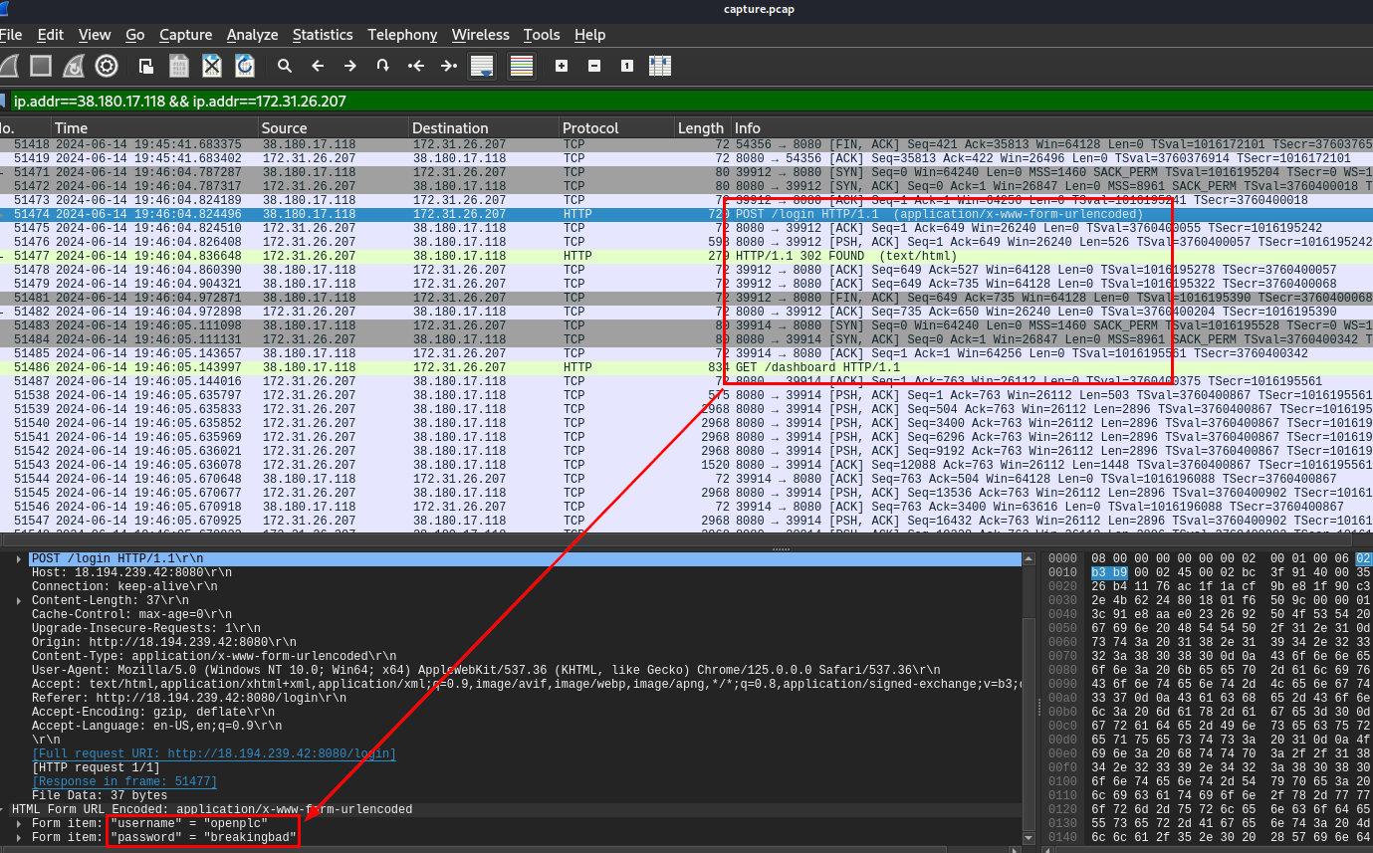Image resolution: width=1373 pixels, height=853 pixels.
Task: Toggle packet colorization button
Action: pos(521,66)
